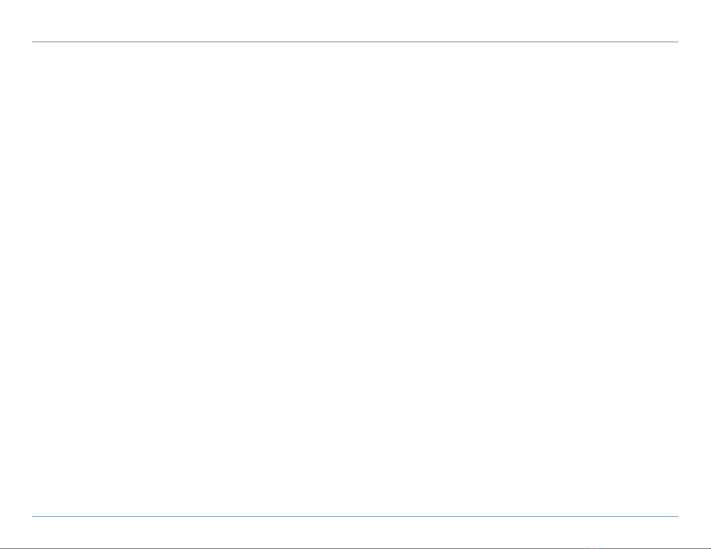
Task: Click the blank right margin beside the page body
Action: click(x=694, y=279)
